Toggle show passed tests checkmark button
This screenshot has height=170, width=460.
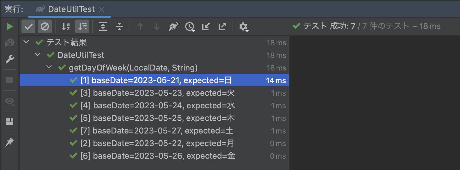pos(28,27)
